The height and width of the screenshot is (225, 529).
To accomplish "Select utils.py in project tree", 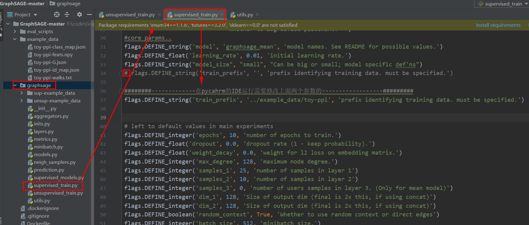I will (x=42, y=200).
